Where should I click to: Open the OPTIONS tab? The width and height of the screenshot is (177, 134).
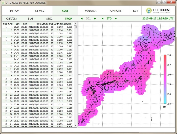coord(116,11)
